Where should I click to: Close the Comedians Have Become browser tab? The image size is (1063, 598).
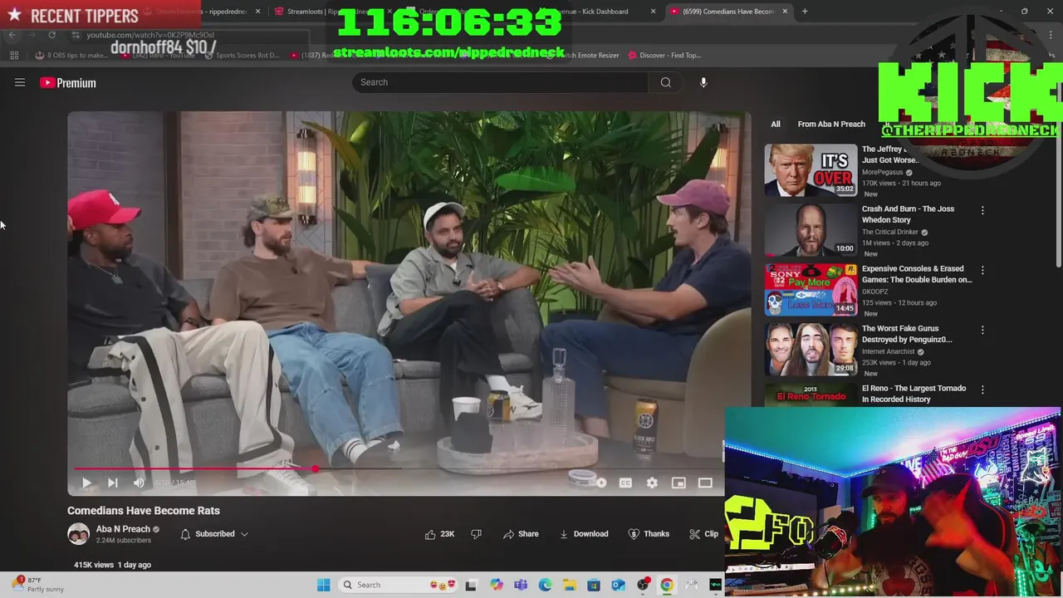click(x=785, y=12)
